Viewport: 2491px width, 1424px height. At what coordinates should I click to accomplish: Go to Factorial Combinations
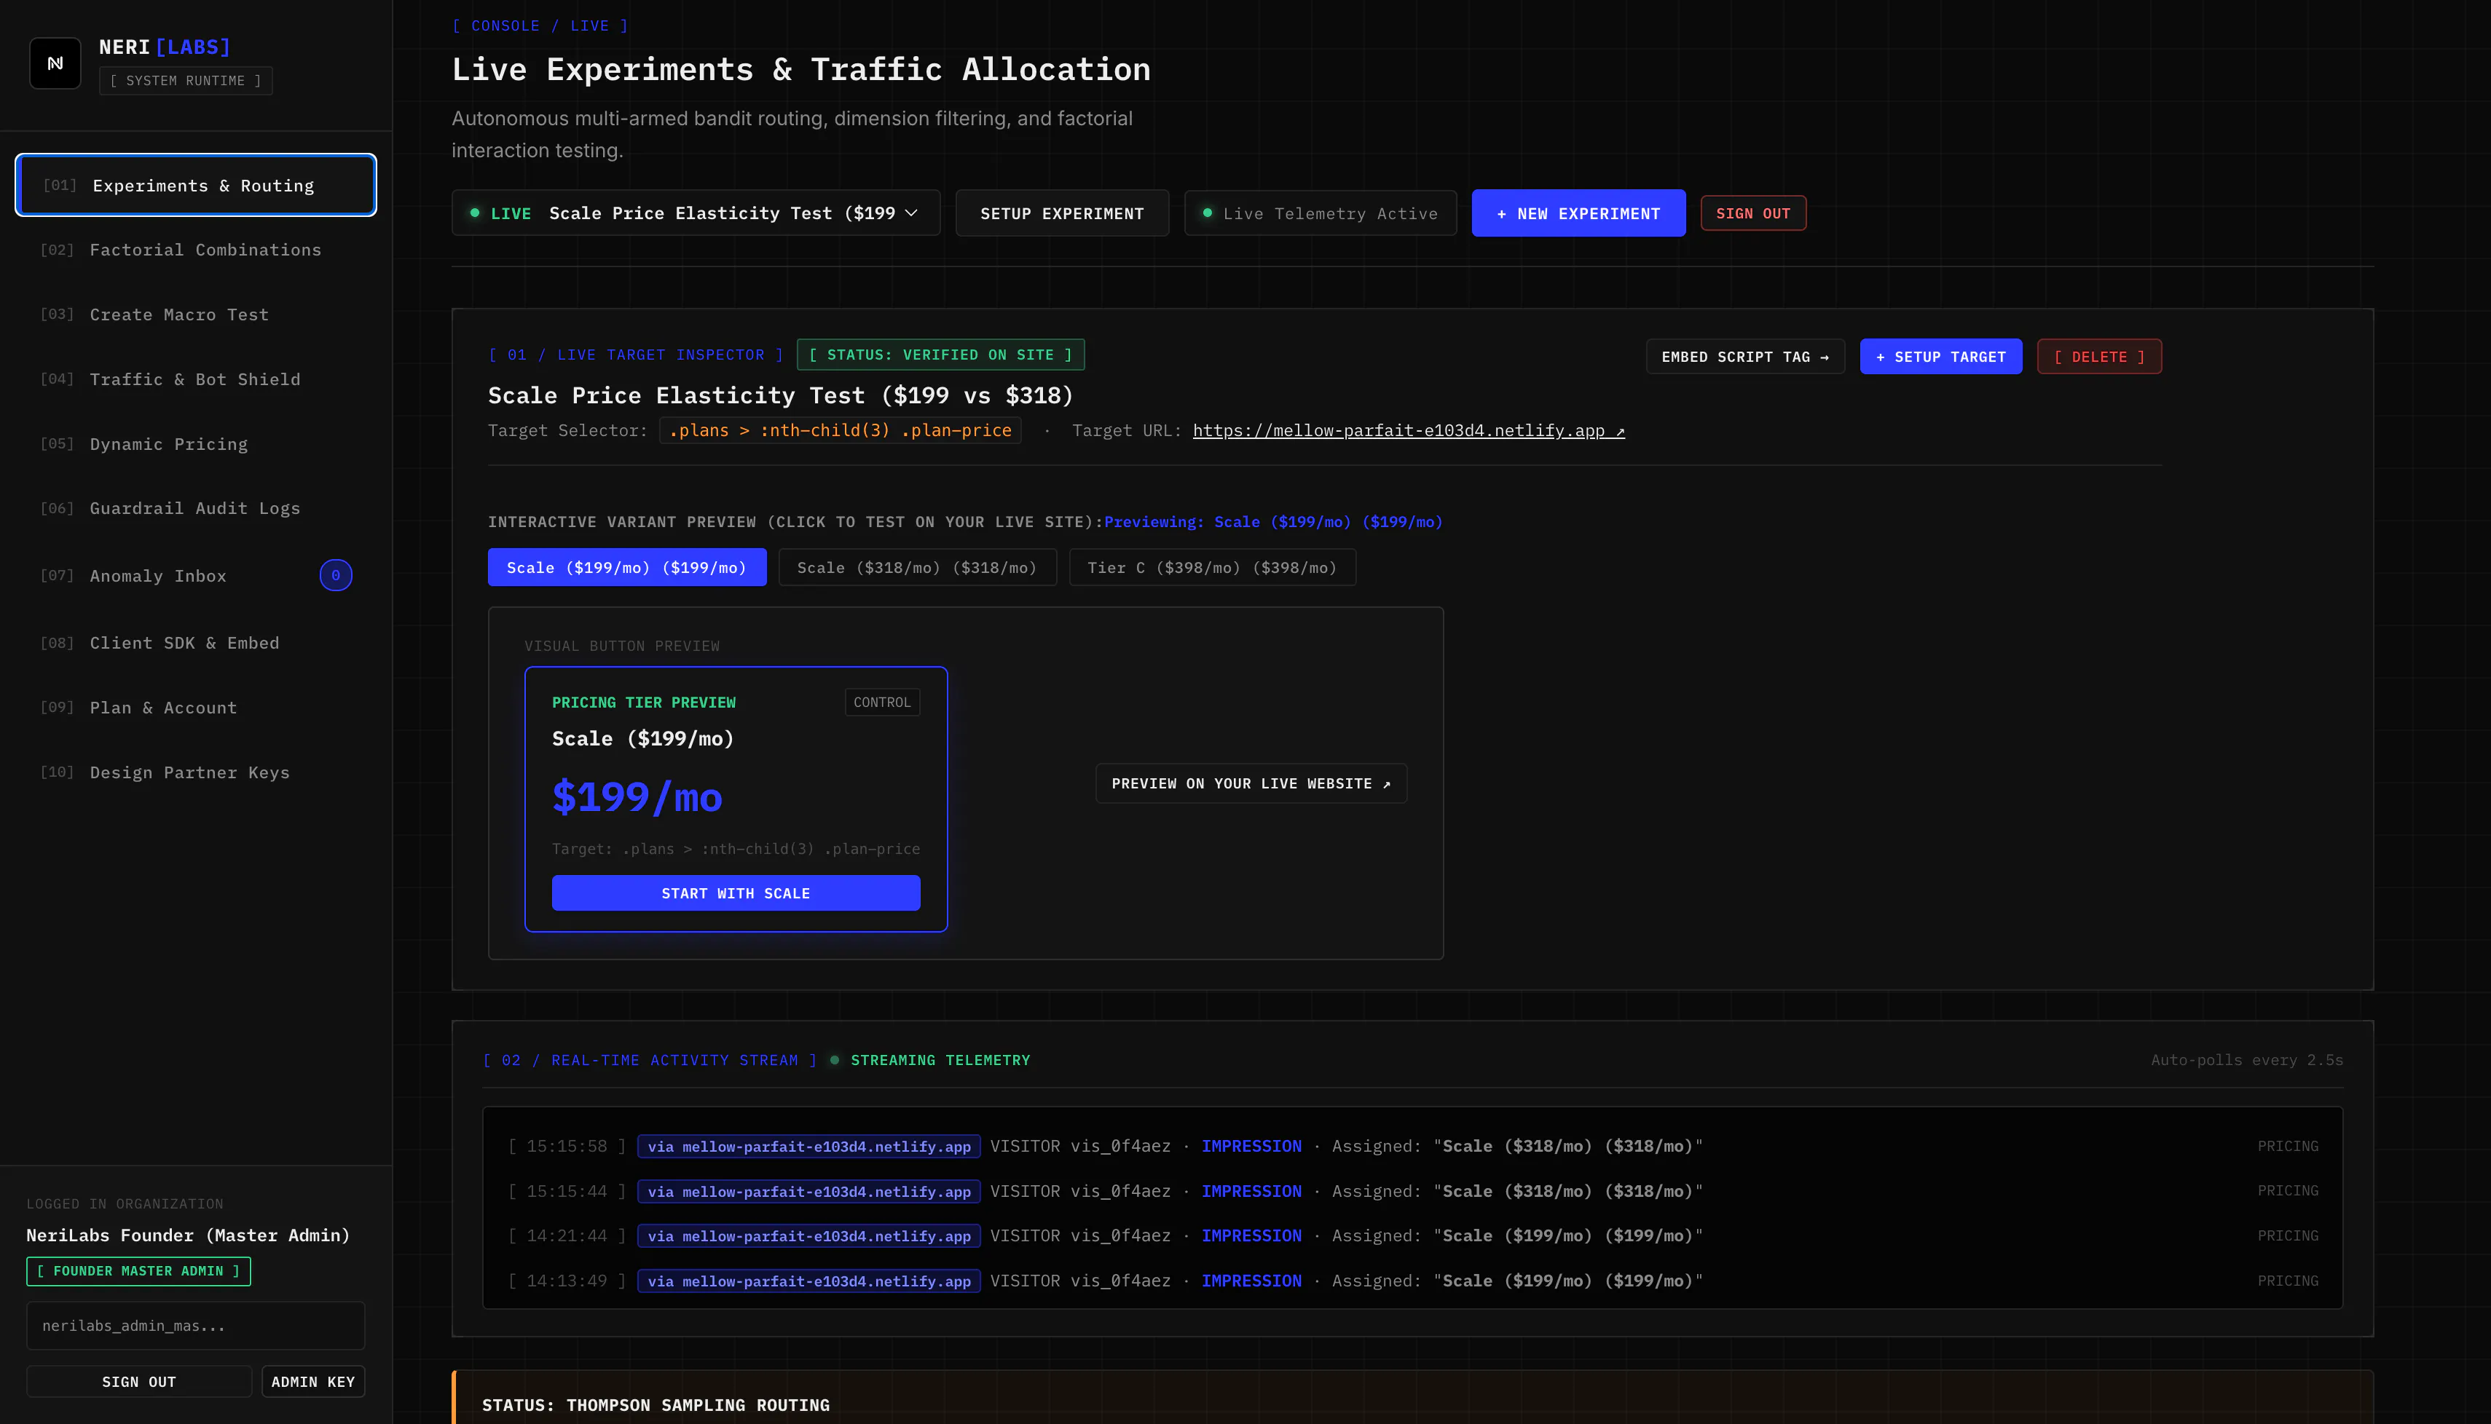coord(196,250)
